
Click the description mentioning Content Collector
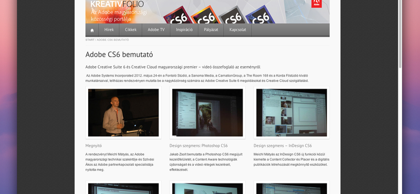coord(291,159)
